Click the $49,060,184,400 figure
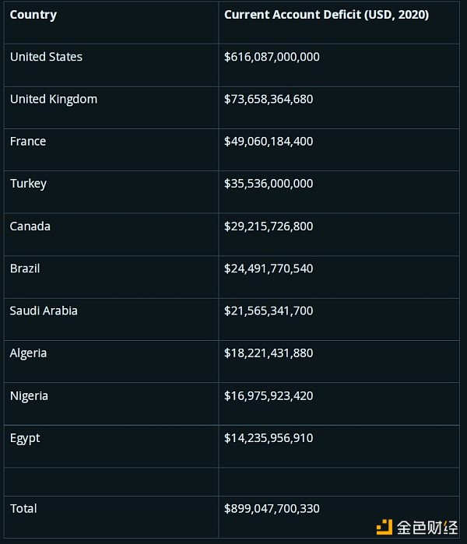Viewport: 467px width, 544px height. click(x=269, y=142)
